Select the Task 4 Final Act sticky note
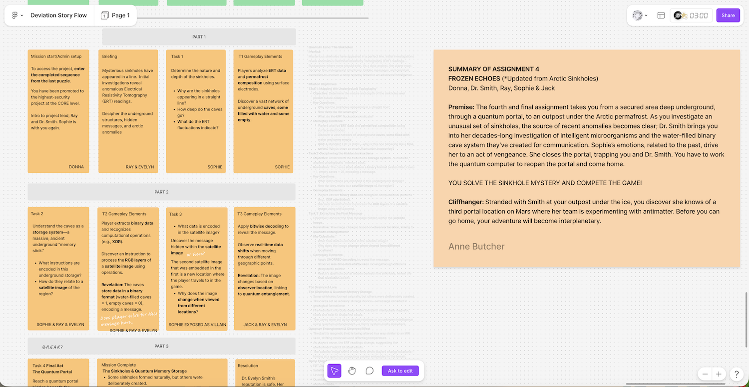Viewport: 749px width, 387px height. point(58,373)
